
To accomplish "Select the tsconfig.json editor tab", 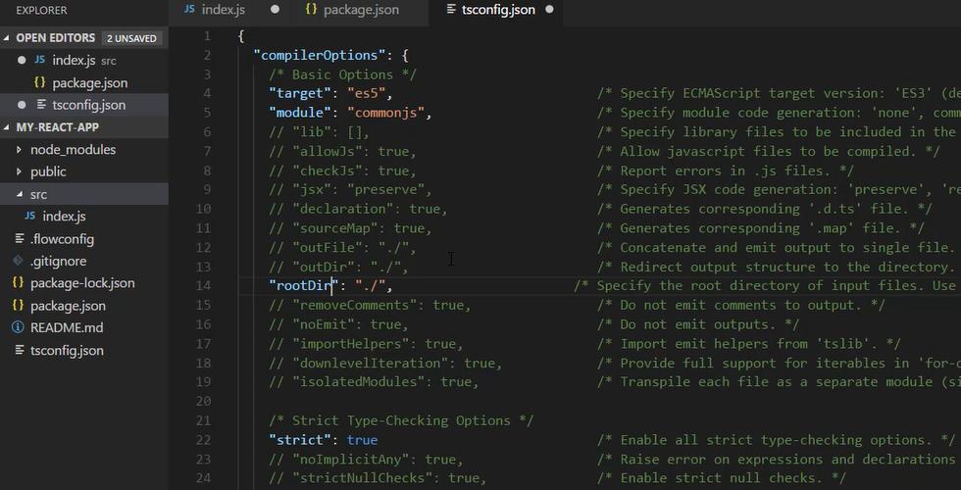I will coord(496,10).
